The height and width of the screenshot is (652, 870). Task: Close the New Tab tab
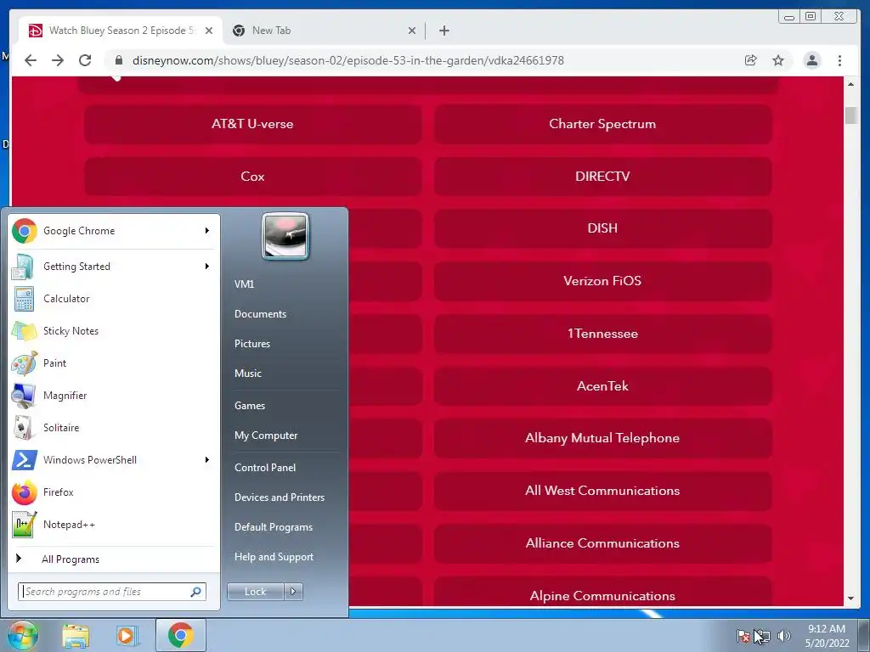412,31
